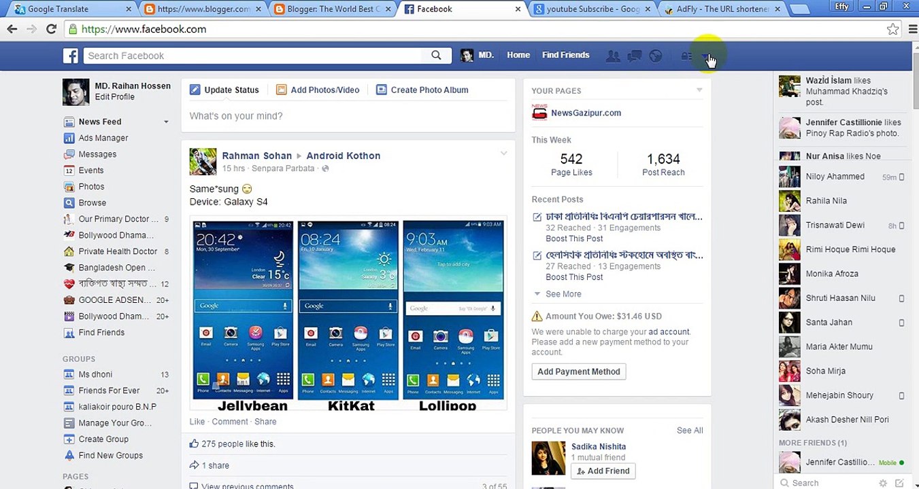Click the chat Search field
This screenshot has width=919, height=489.
point(826,483)
